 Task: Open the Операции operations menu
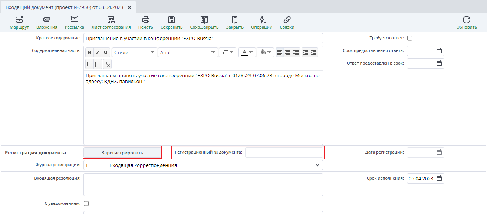[261, 22]
